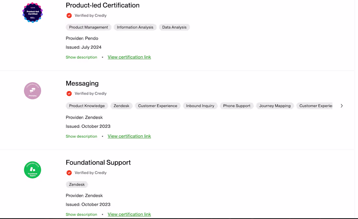Screen dimensions: 358x219
Task: View the Foundational Support certification link
Action: [x=129, y=214]
